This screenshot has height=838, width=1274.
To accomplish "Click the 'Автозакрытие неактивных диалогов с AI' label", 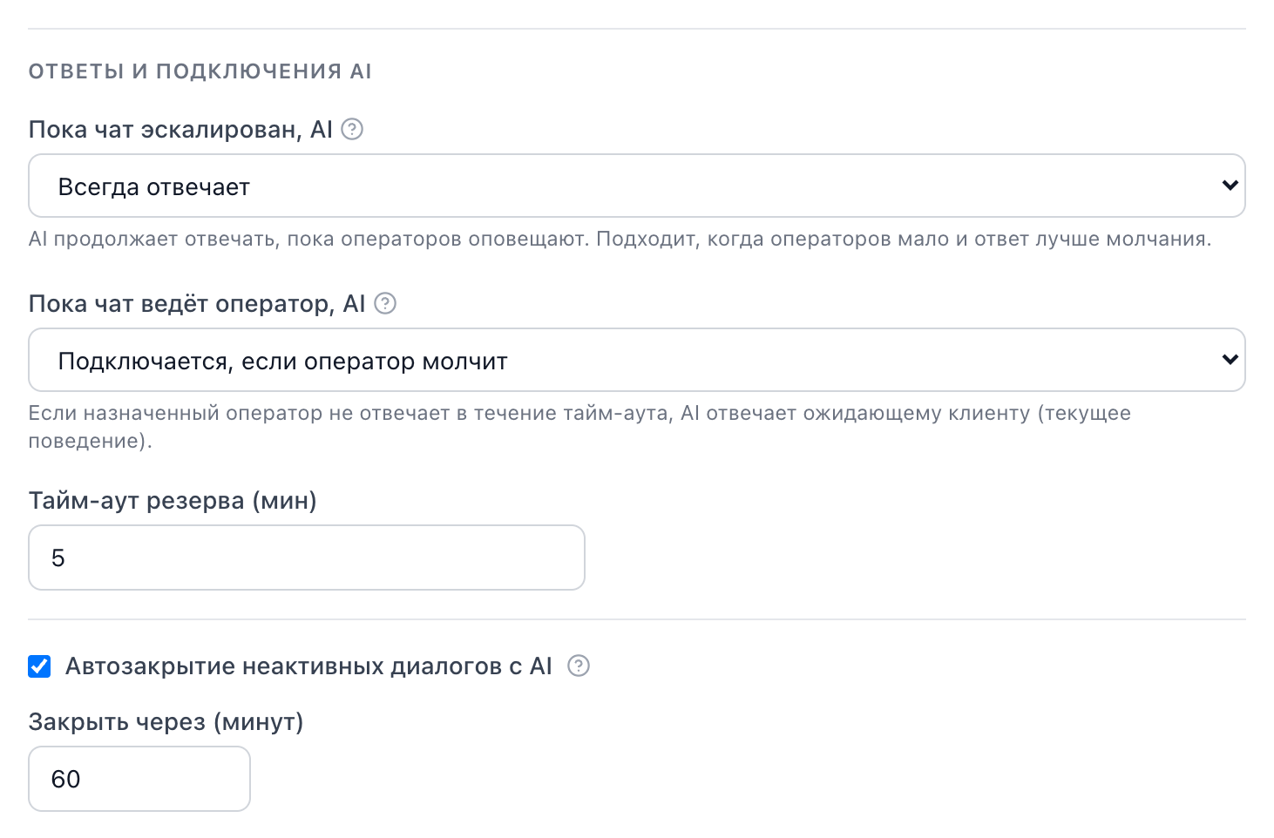I will click(308, 666).
